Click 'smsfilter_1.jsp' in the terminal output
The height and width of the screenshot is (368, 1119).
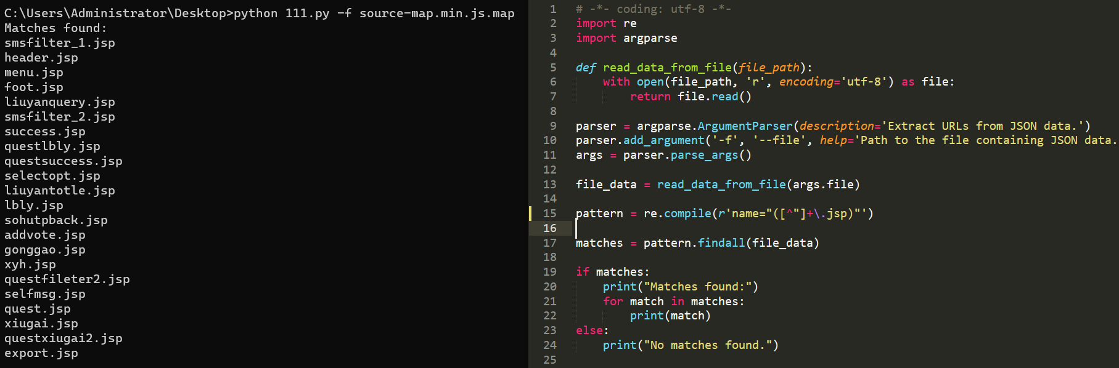59,43
